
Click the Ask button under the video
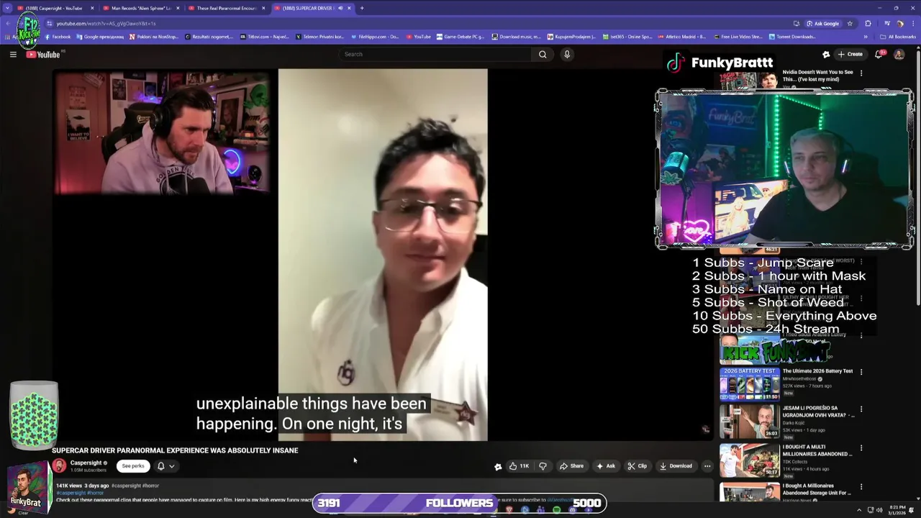click(605, 466)
